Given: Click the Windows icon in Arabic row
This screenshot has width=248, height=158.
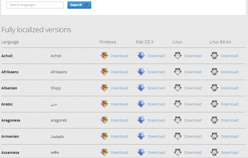Looking at the screenshot, I should tap(104, 104).
